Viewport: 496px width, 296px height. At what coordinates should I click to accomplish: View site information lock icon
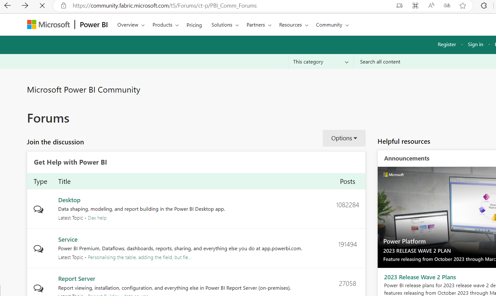pos(63,6)
